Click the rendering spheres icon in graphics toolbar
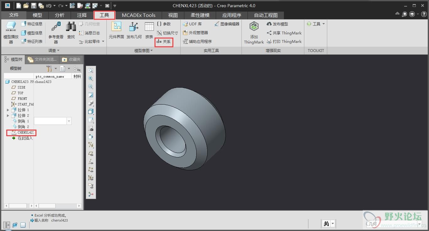The width and height of the screenshot is (429, 231). (91, 103)
